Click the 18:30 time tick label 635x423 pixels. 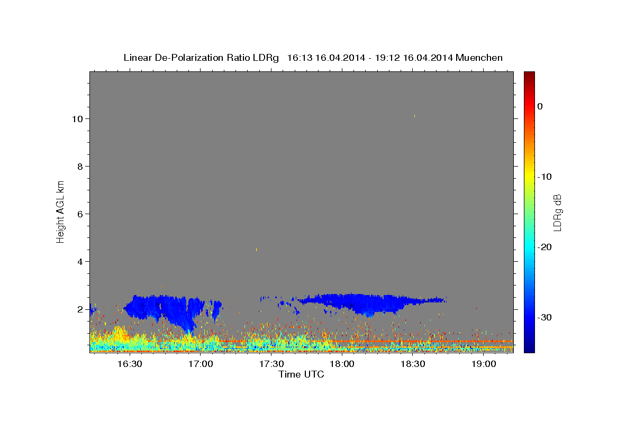coord(413,364)
